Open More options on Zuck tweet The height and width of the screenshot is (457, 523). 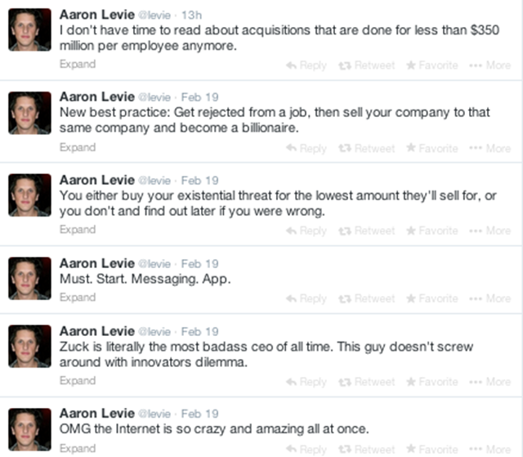pos(490,381)
